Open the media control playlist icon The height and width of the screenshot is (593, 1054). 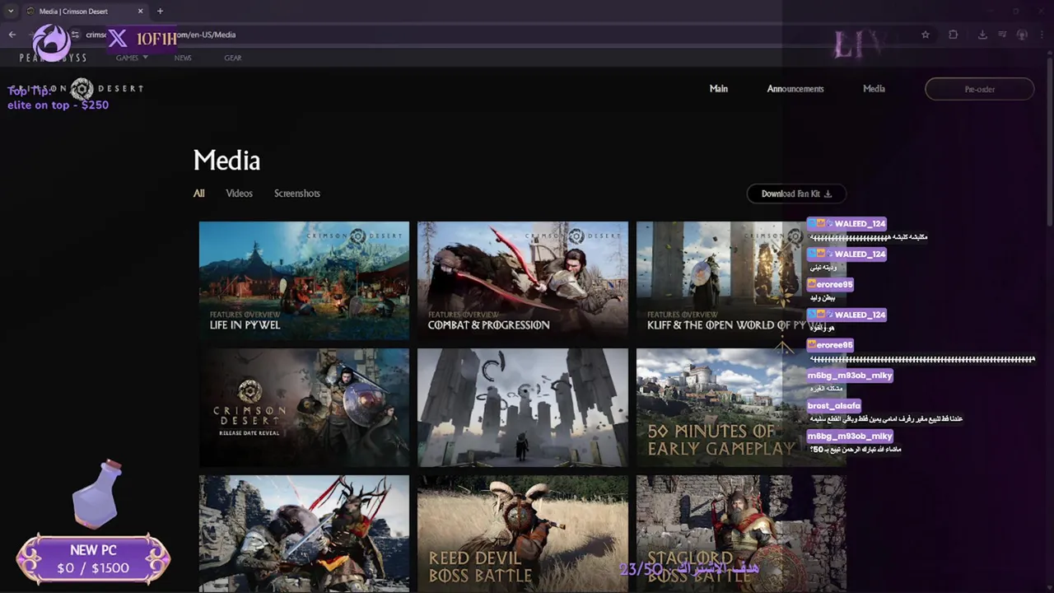pyautogui.click(x=1002, y=35)
